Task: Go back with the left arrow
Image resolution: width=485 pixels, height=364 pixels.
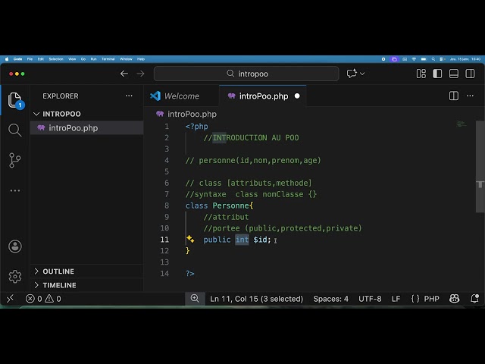Action: pyautogui.click(x=124, y=74)
